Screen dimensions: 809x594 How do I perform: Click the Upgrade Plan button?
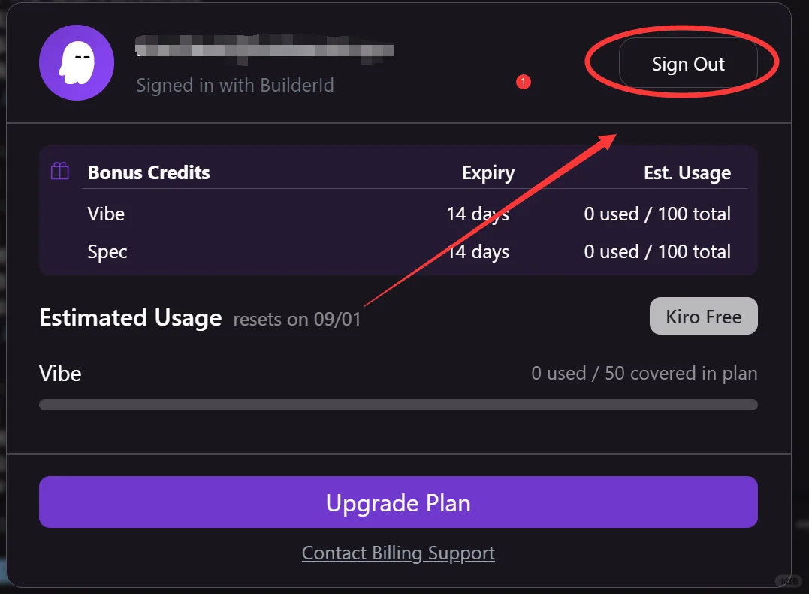click(x=398, y=502)
